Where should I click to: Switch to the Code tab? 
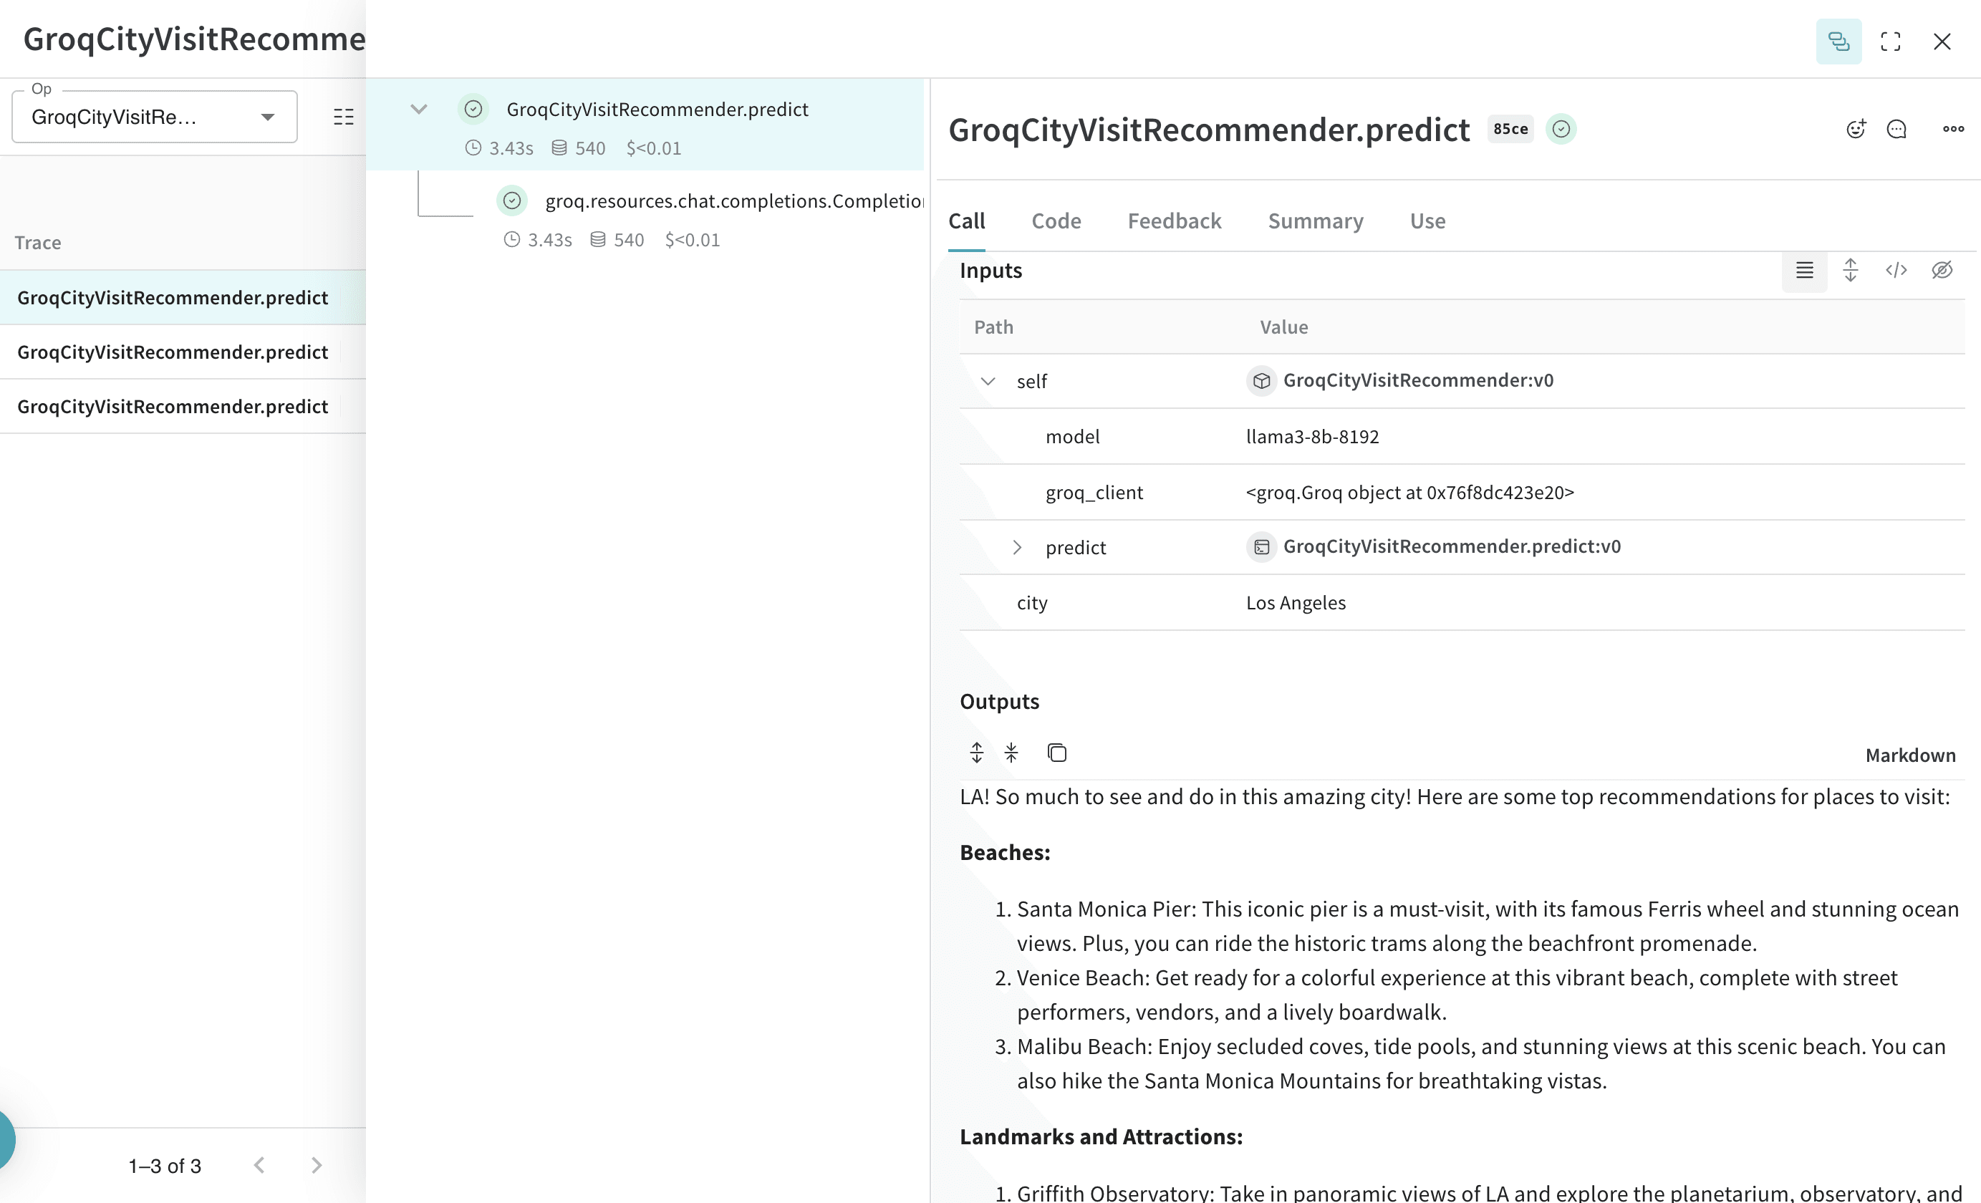(1056, 221)
